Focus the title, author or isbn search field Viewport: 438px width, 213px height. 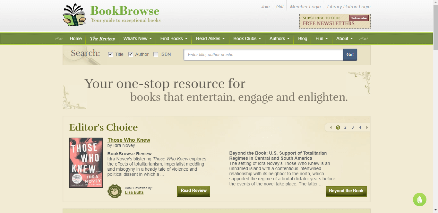263,55
